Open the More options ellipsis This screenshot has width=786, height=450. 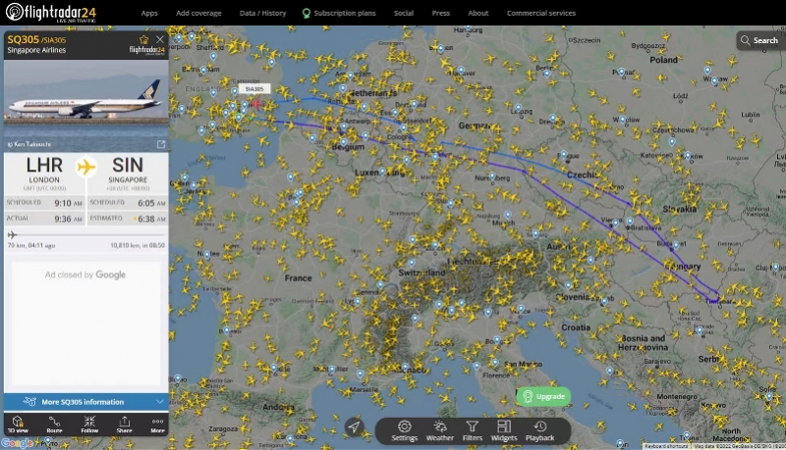tap(157, 424)
